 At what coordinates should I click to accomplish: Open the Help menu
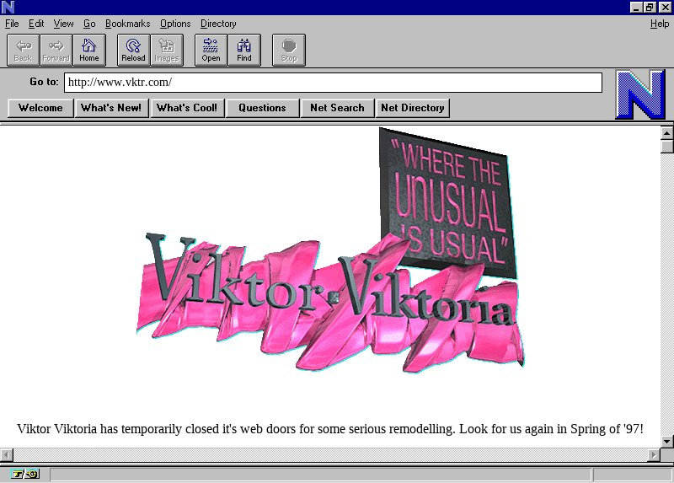[x=659, y=24]
